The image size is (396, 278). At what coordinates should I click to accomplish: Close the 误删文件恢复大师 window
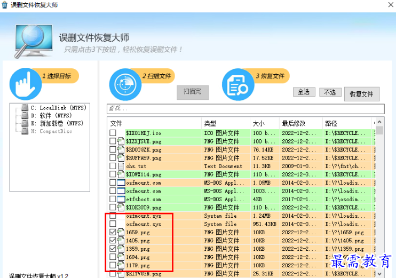(x=391, y=5)
